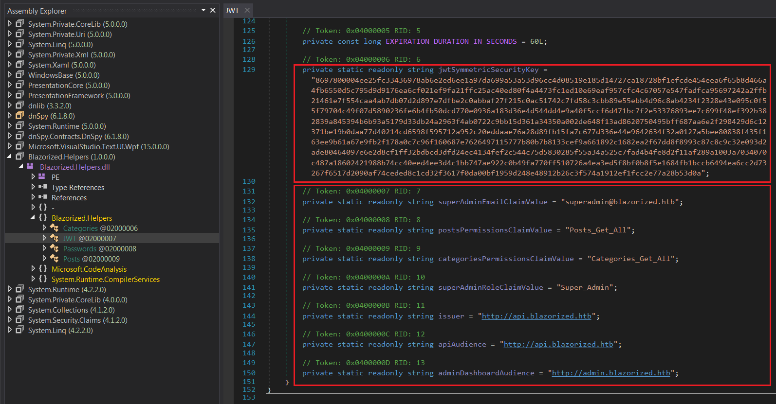The image size is (776, 404).
Task: Click the Passwords class icon
Action: click(54, 248)
